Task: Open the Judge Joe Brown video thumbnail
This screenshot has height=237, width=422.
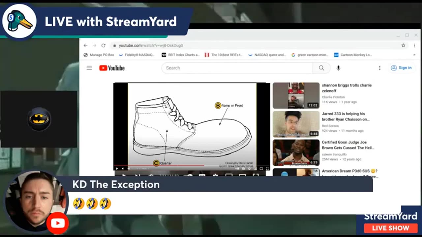Action: (296, 153)
